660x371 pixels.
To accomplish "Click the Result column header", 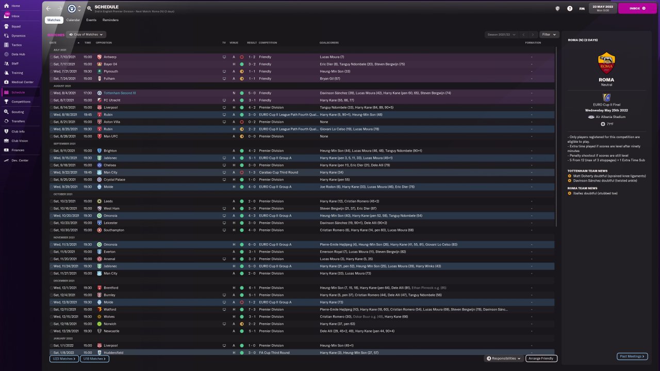I will [252, 42].
